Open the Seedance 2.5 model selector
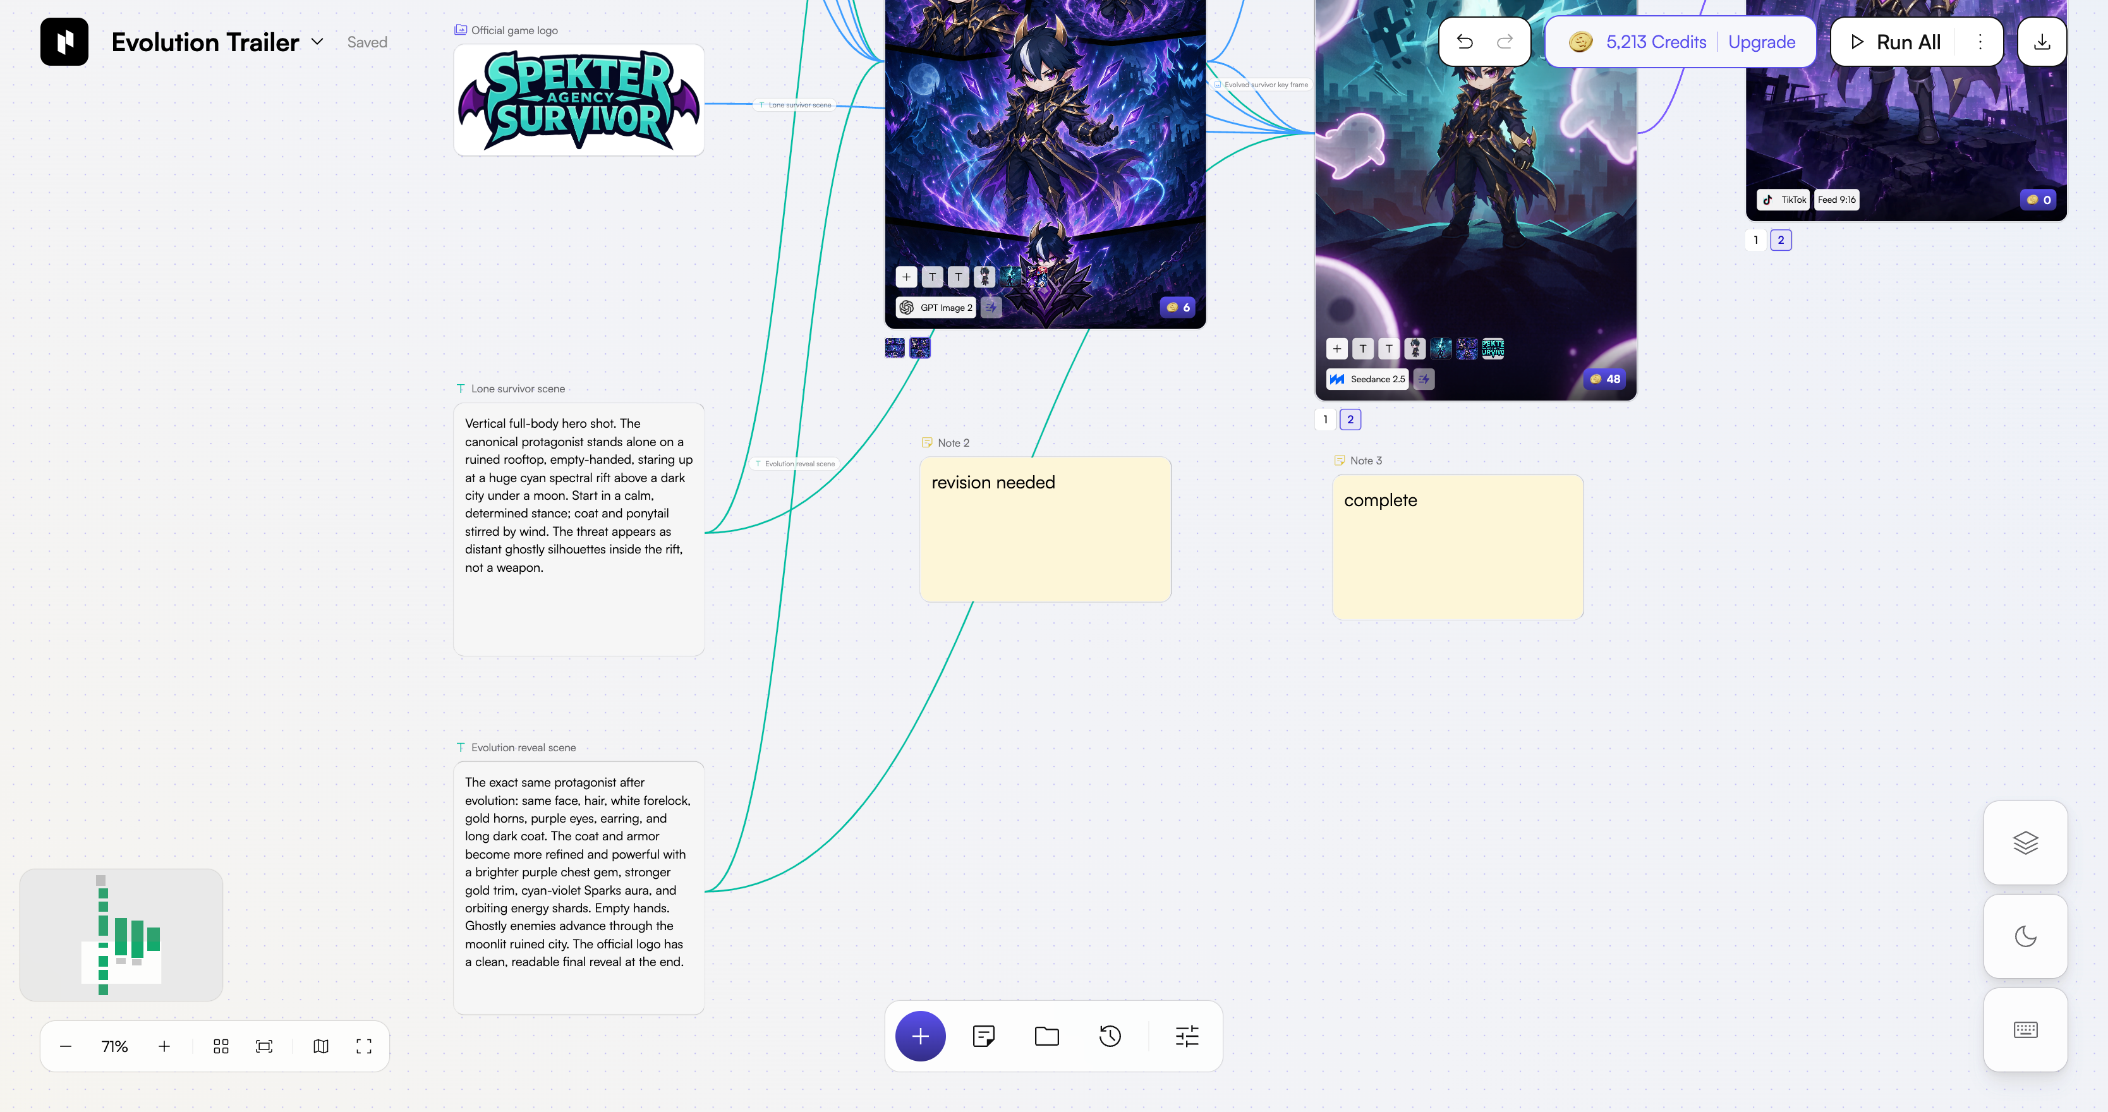 [1367, 379]
